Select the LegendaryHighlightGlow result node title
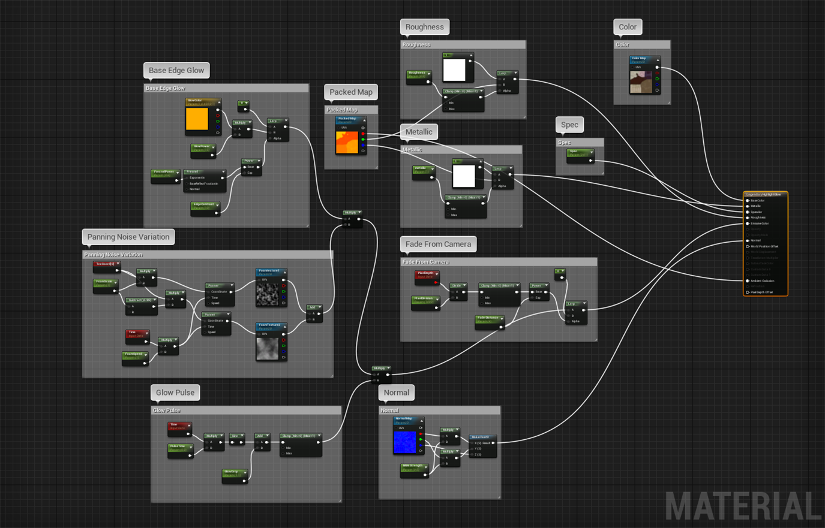This screenshot has height=528, width=825. coord(766,195)
